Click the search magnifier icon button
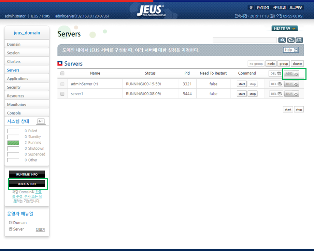314x251 pixels. pyautogui.click(x=282, y=40)
